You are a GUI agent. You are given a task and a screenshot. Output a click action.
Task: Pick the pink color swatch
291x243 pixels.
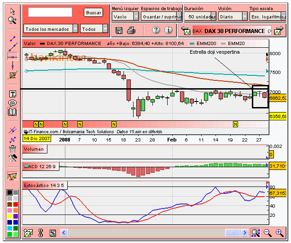[x=10, y=210]
